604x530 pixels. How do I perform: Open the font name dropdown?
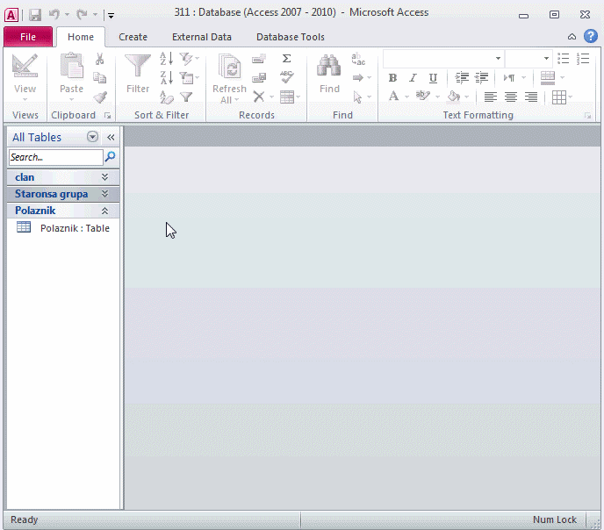pyautogui.click(x=498, y=59)
